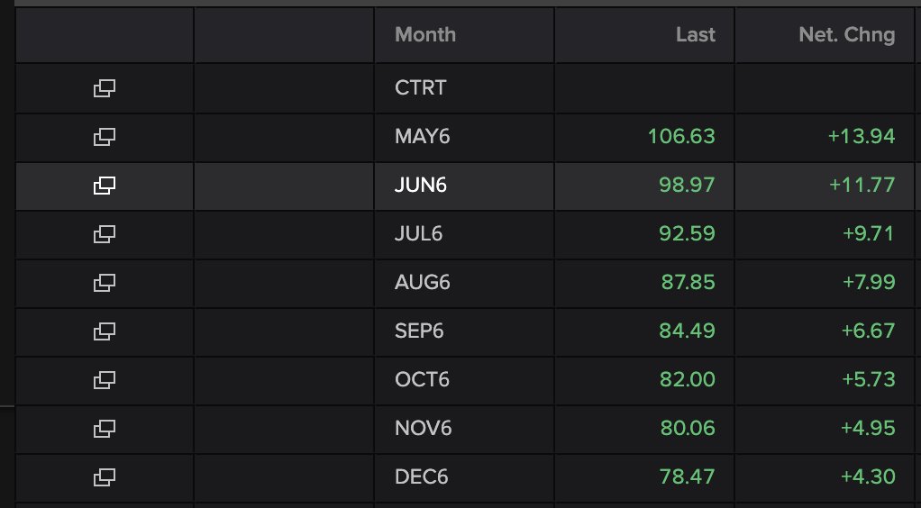Click the AUG6 row pop-out icon
This screenshot has height=508, width=921.
(104, 283)
